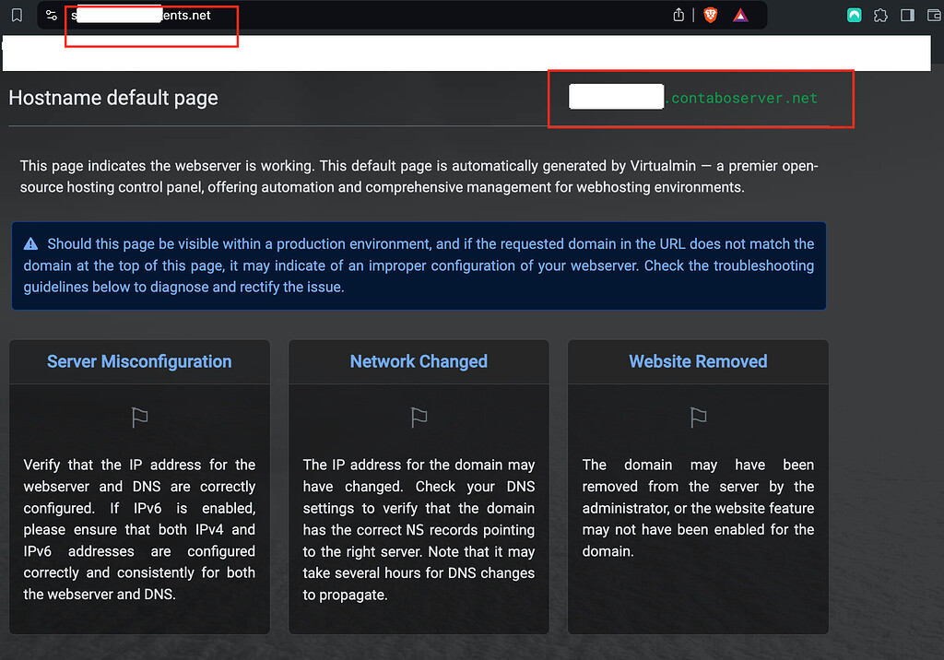Screen dimensions: 944x660
Task: Click the warning triangle in the blue banner
Action: tap(32, 242)
